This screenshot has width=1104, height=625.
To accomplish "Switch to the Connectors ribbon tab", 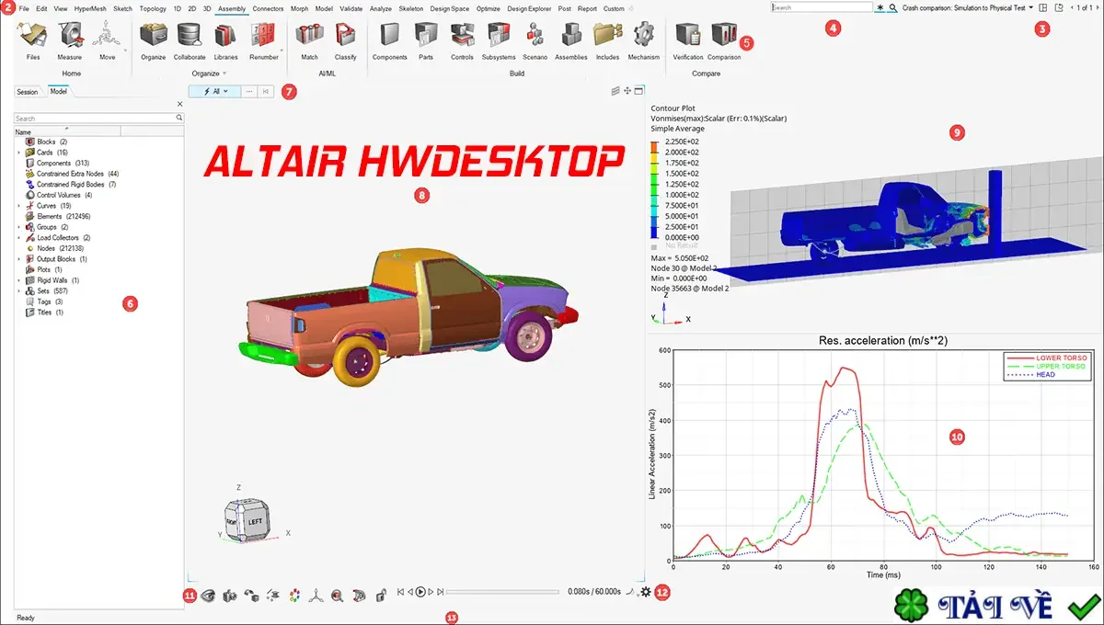I will 268,8.
